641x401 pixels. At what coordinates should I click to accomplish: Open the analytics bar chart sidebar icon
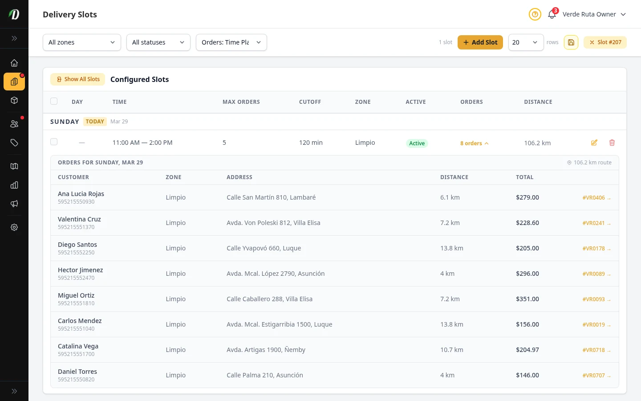(14, 185)
